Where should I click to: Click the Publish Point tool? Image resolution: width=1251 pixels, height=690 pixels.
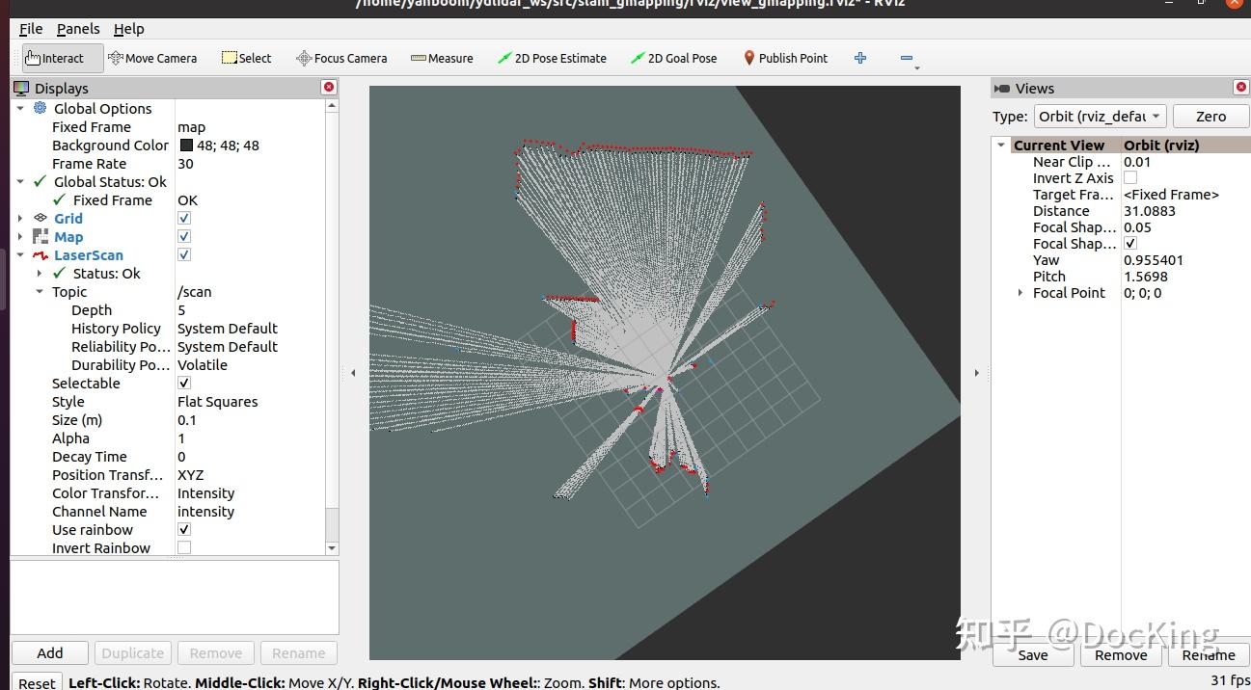[x=785, y=58]
